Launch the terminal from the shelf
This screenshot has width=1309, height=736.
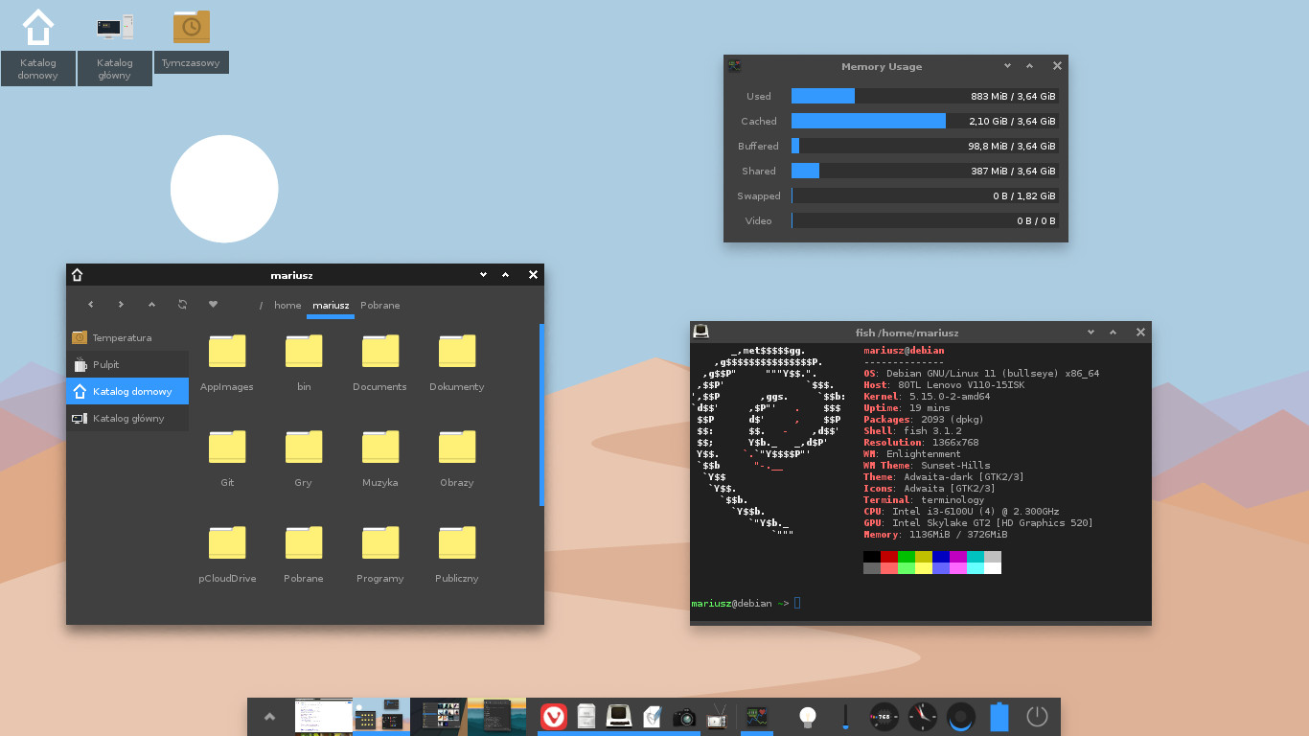[x=619, y=717]
